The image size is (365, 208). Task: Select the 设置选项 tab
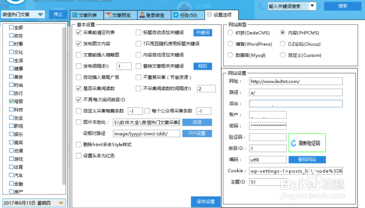coord(222,15)
